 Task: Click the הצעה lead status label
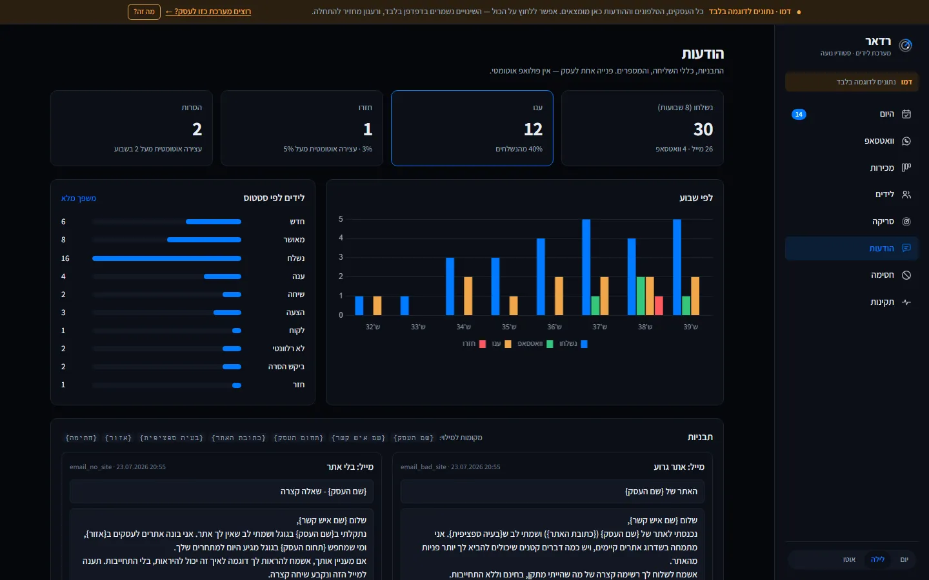[x=295, y=313]
